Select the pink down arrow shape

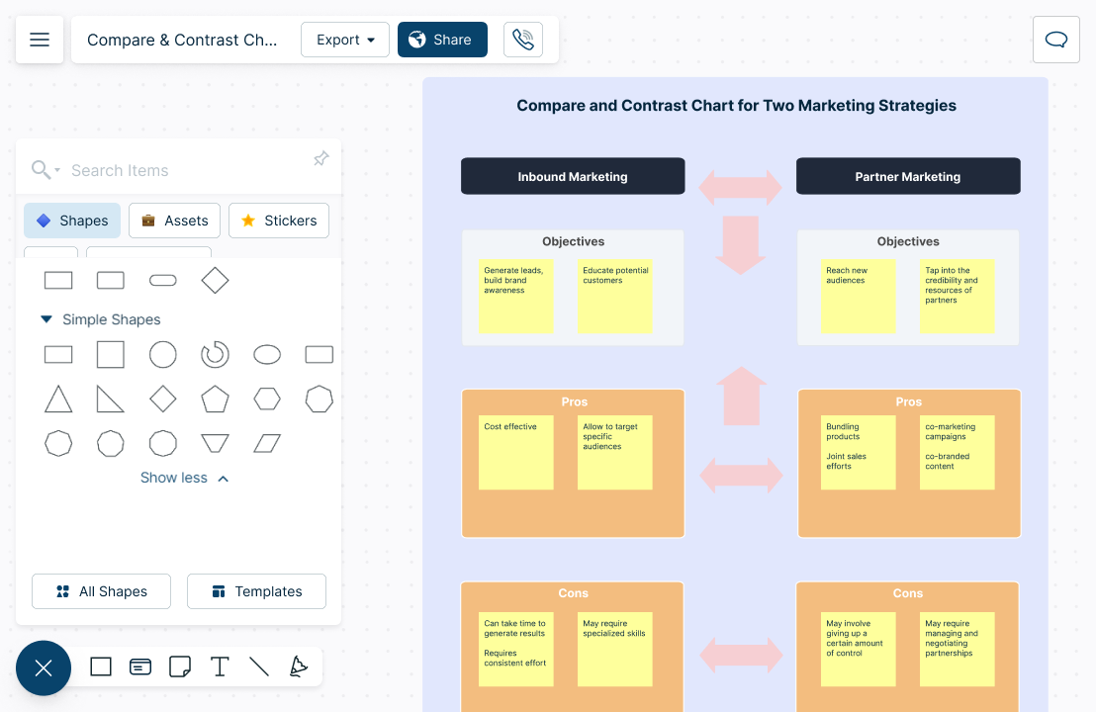(740, 245)
